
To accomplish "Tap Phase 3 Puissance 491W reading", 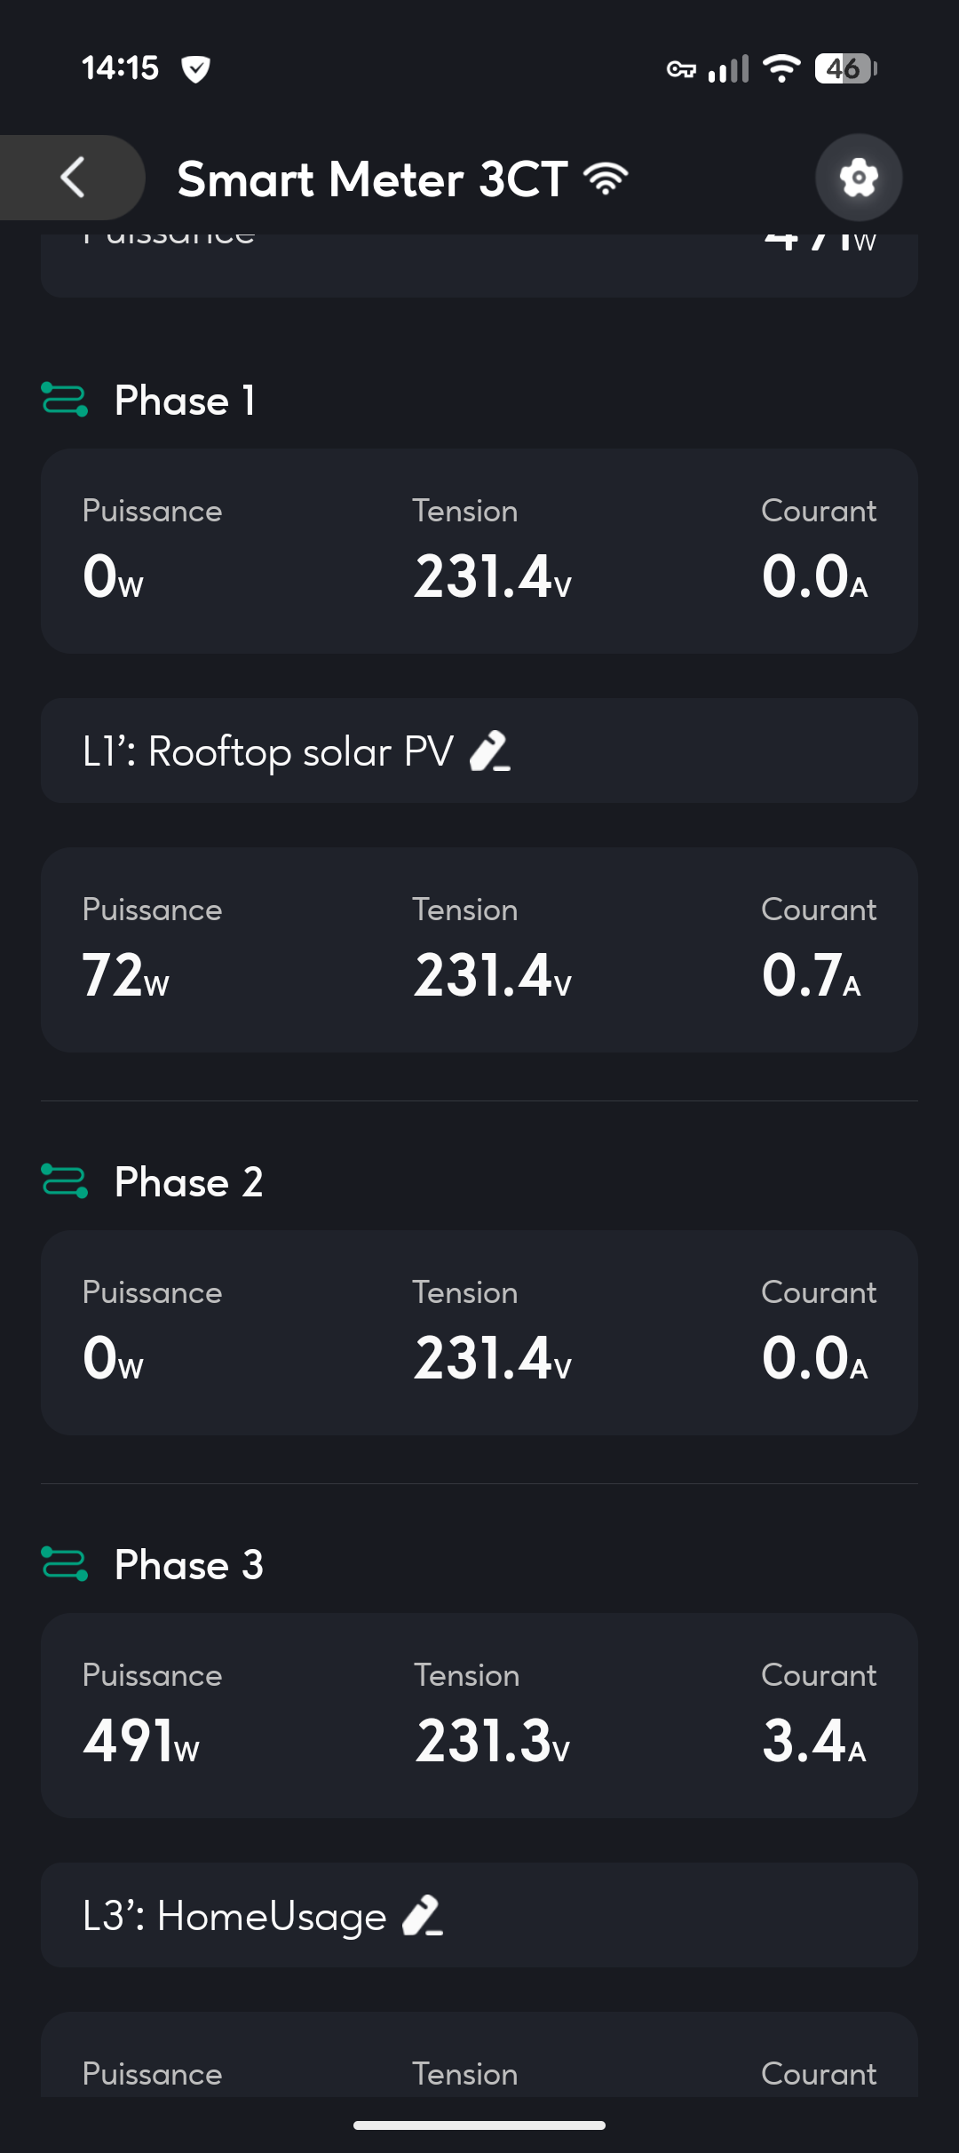I will (x=140, y=1741).
